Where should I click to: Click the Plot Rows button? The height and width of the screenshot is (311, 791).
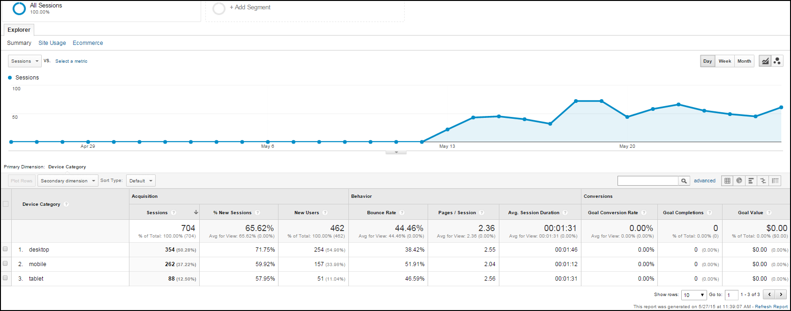pyautogui.click(x=22, y=181)
